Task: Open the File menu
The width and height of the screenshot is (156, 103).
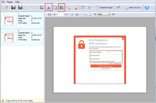Action: 3,2
